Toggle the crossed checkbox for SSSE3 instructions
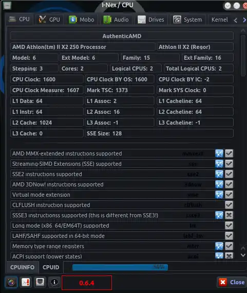Viewport: 247px width, 293px height. pos(229,215)
